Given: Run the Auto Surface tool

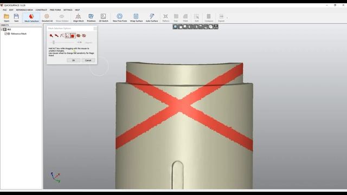Looking at the screenshot, I should [152, 17].
